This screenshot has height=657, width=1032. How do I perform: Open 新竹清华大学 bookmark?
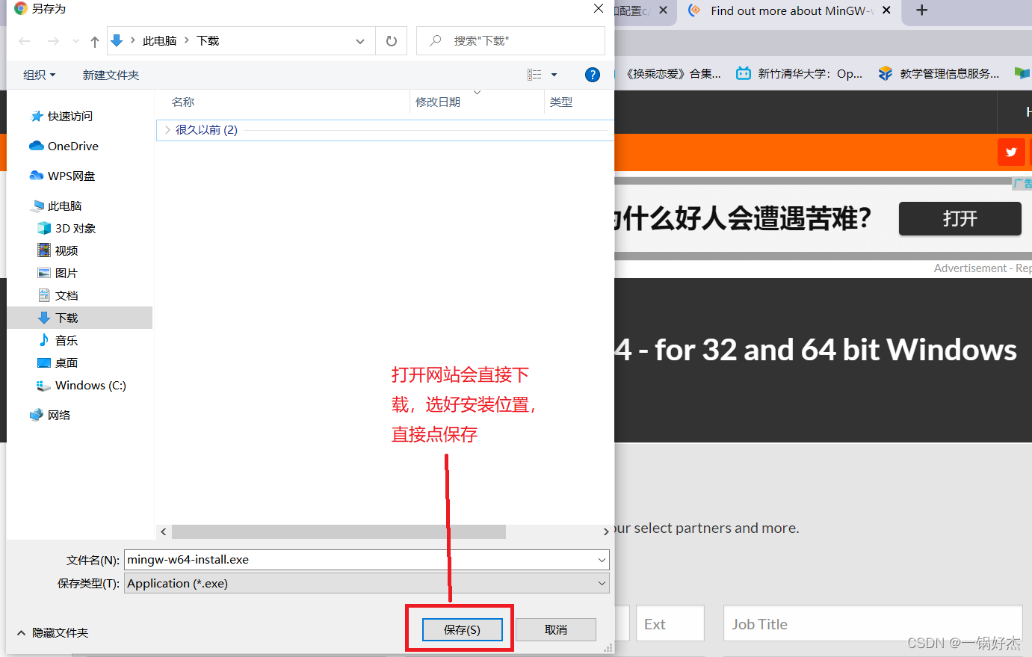point(799,73)
